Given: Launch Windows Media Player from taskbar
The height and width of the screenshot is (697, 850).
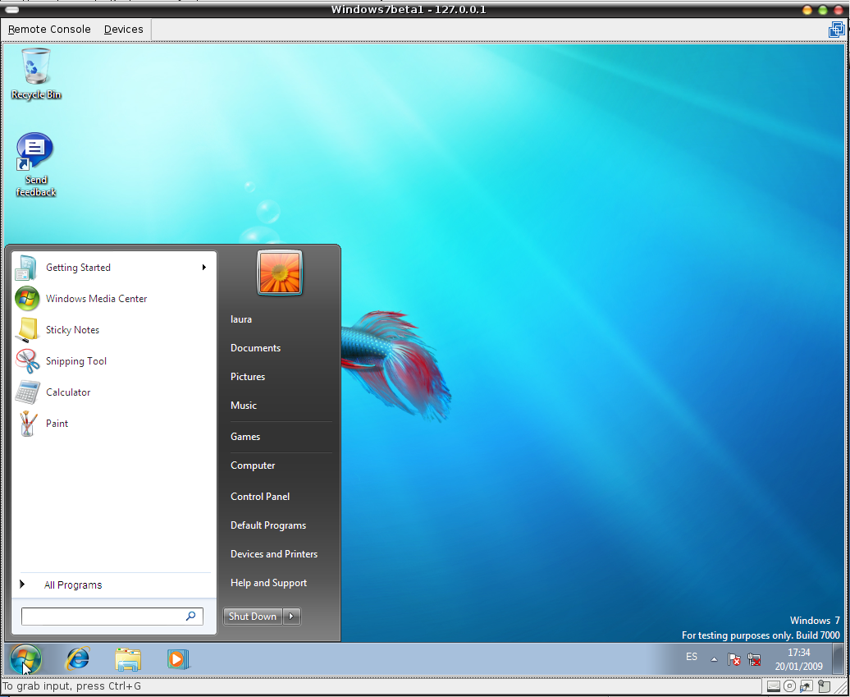Looking at the screenshot, I should coord(178,659).
